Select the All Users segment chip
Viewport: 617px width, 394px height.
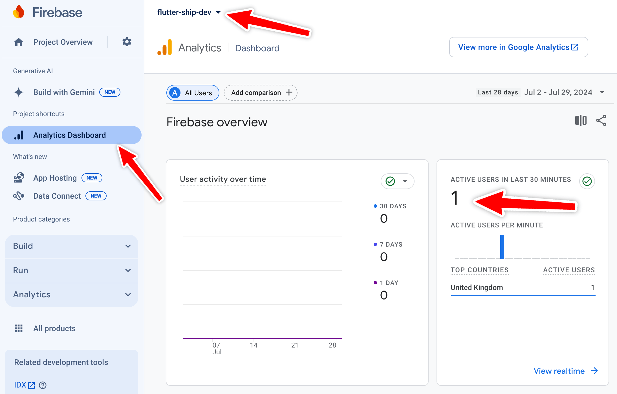pos(193,93)
